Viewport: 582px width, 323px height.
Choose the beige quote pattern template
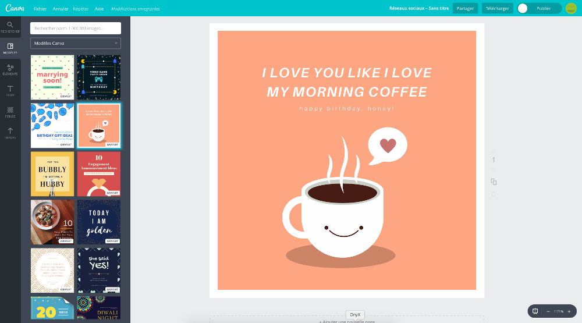(x=52, y=270)
